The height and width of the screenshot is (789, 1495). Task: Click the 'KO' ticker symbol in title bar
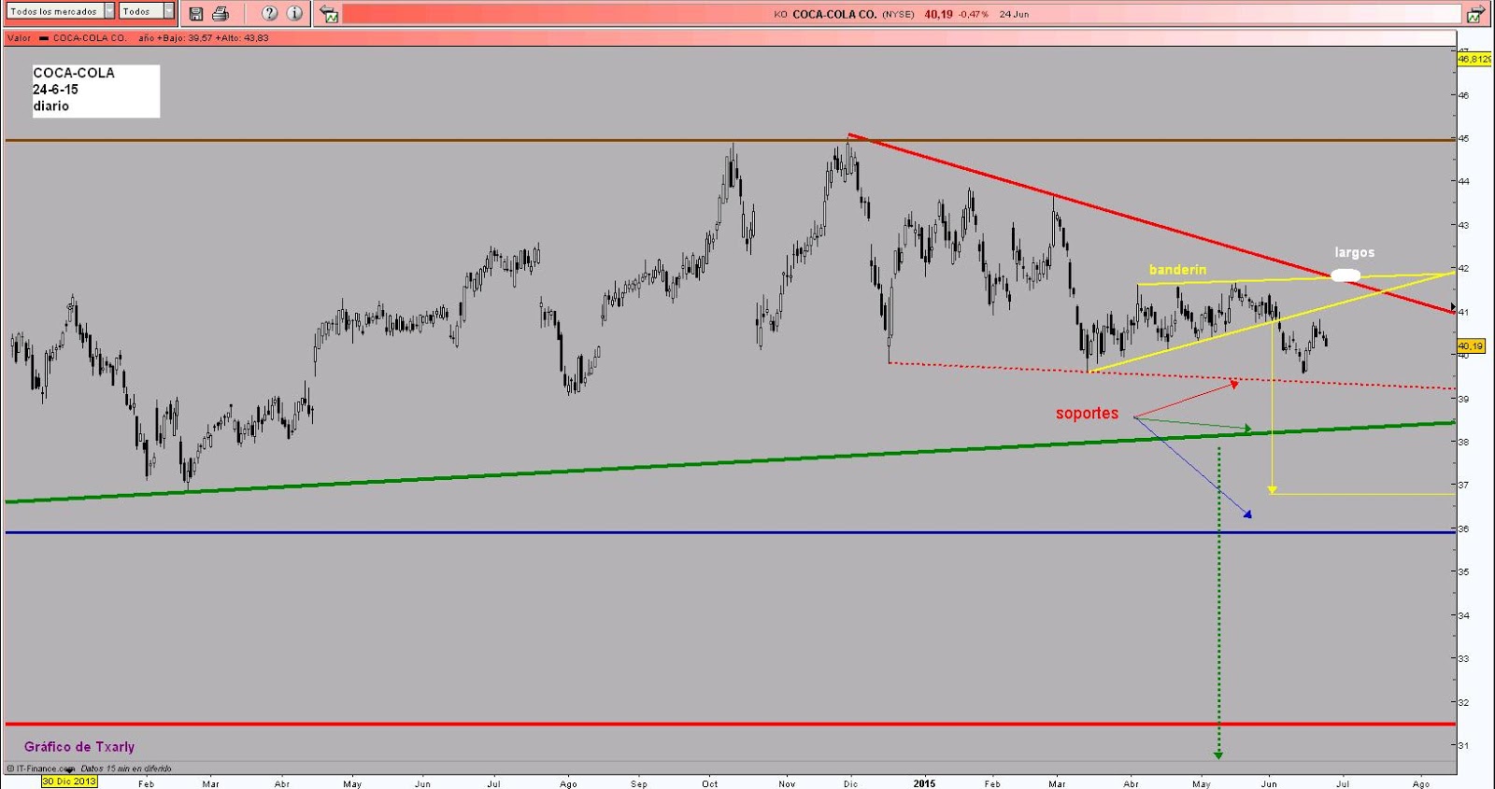tap(780, 14)
